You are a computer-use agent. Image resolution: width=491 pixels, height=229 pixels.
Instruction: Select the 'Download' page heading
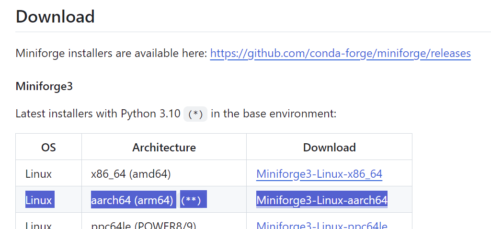[x=55, y=17]
